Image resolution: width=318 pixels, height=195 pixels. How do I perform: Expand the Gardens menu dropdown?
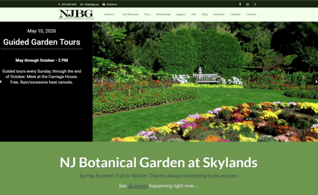110,14
